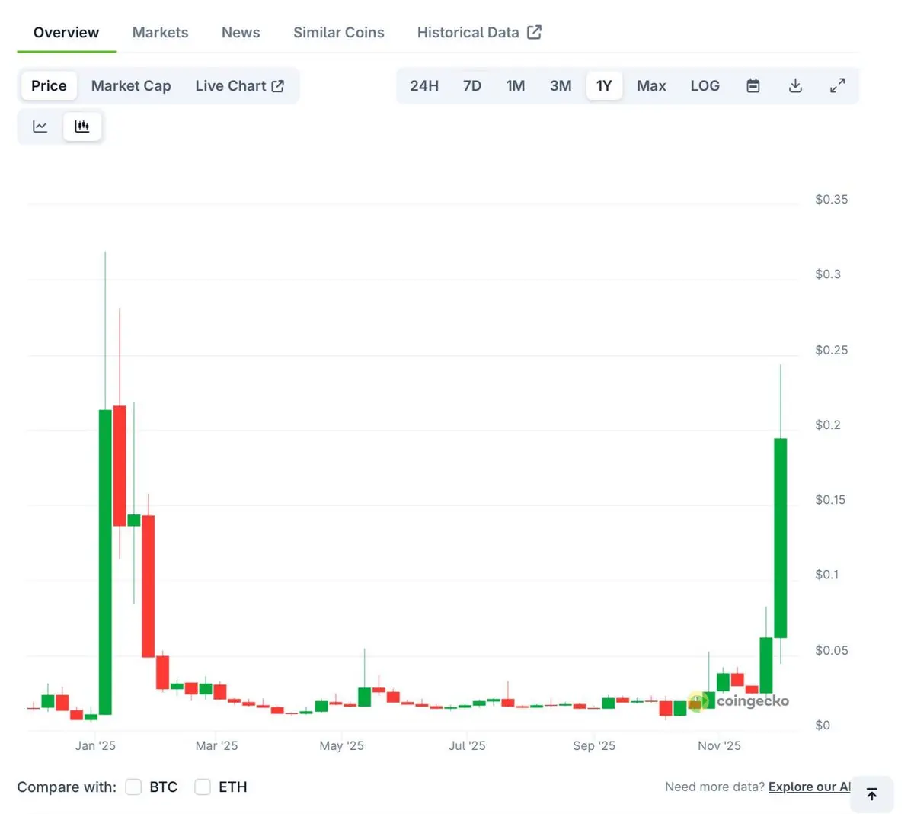Image resolution: width=914 pixels, height=814 pixels.
Task: Click the May '25 date axis label
Action: (341, 745)
